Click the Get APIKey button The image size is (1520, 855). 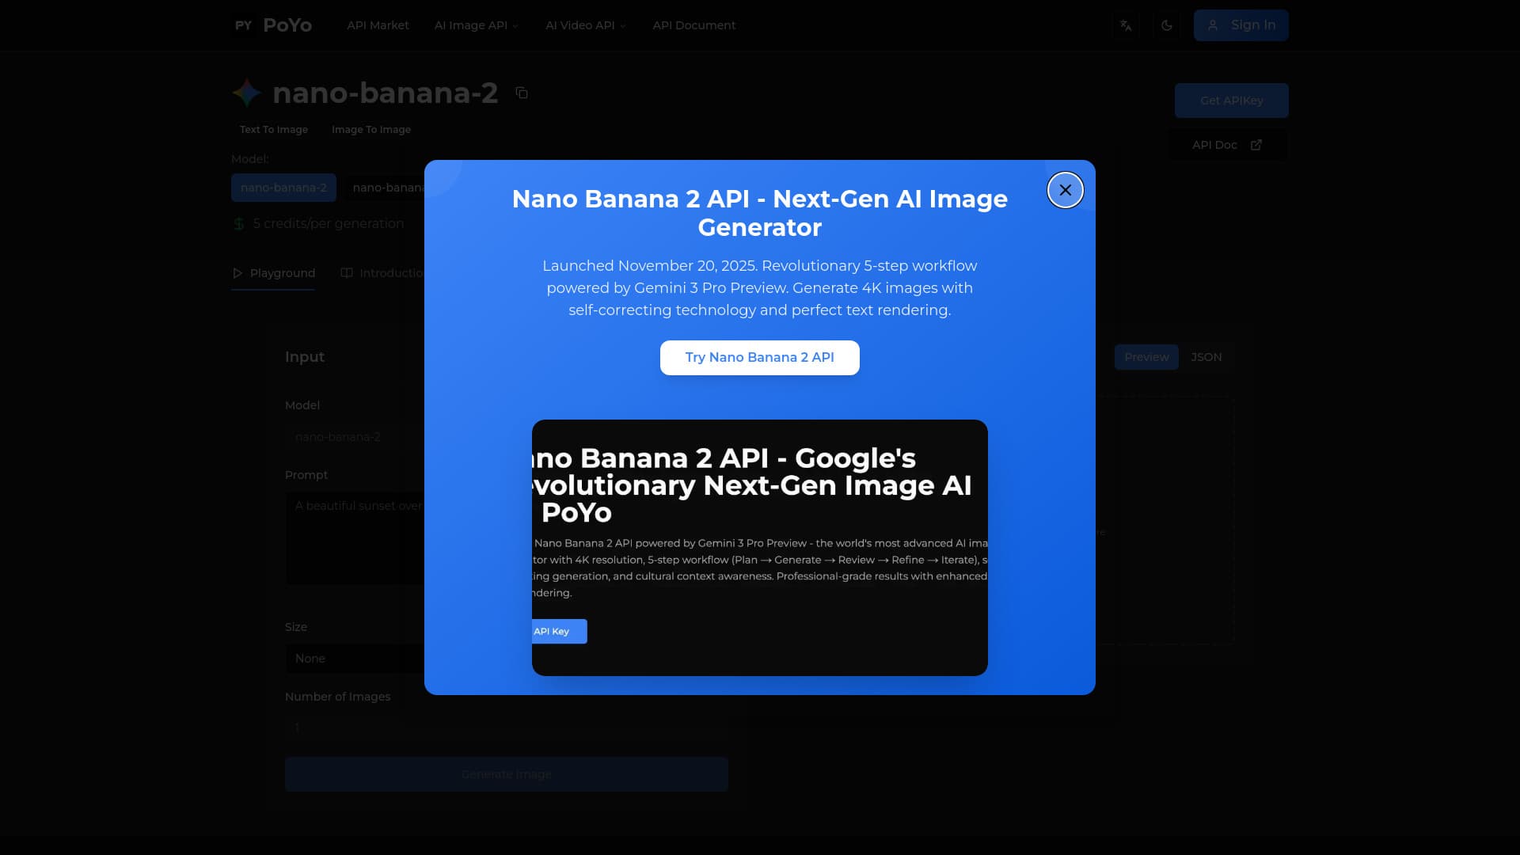tap(1231, 101)
